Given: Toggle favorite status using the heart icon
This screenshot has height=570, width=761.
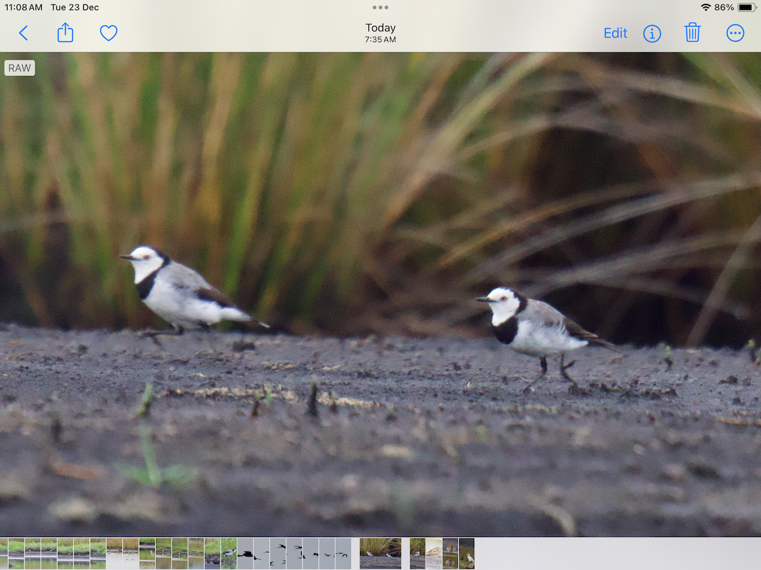Looking at the screenshot, I should point(108,33).
